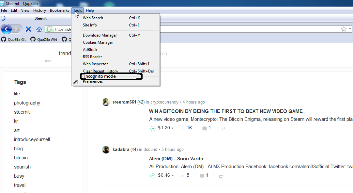Screen dimensions: 353x193
Task: Open the steemit tag
Action: pos(22,112)
